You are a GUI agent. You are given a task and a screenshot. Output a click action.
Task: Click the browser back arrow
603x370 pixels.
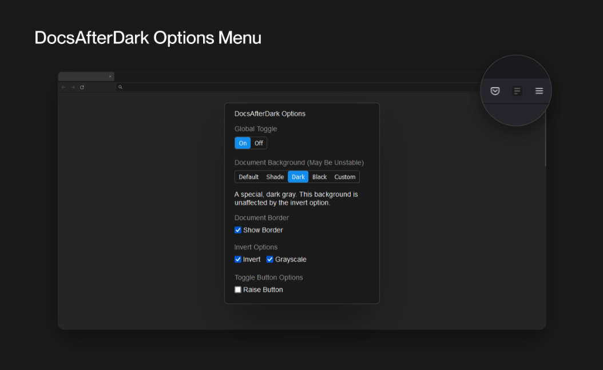click(64, 87)
